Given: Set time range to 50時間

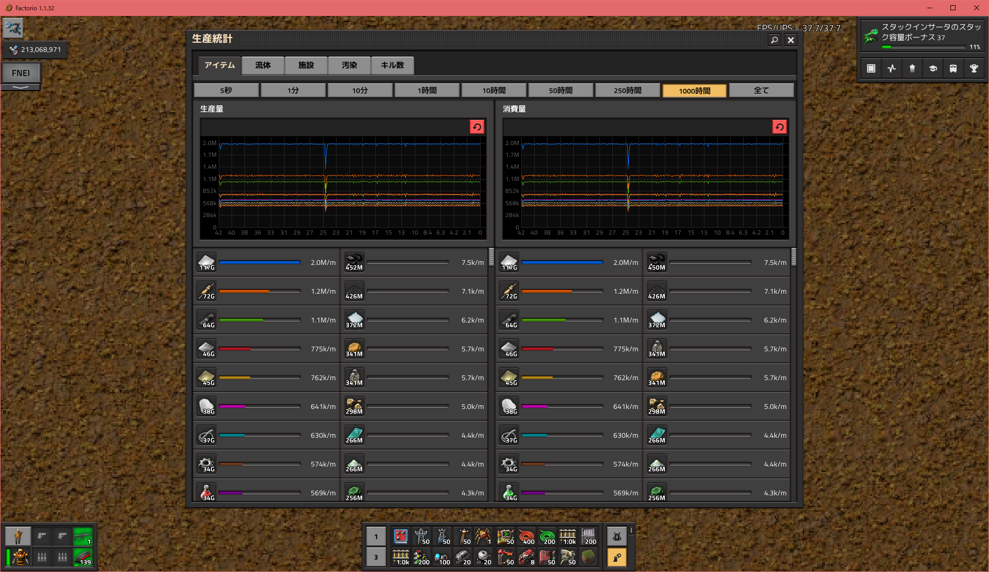Looking at the screenshot, I should (x=561, y=91).
